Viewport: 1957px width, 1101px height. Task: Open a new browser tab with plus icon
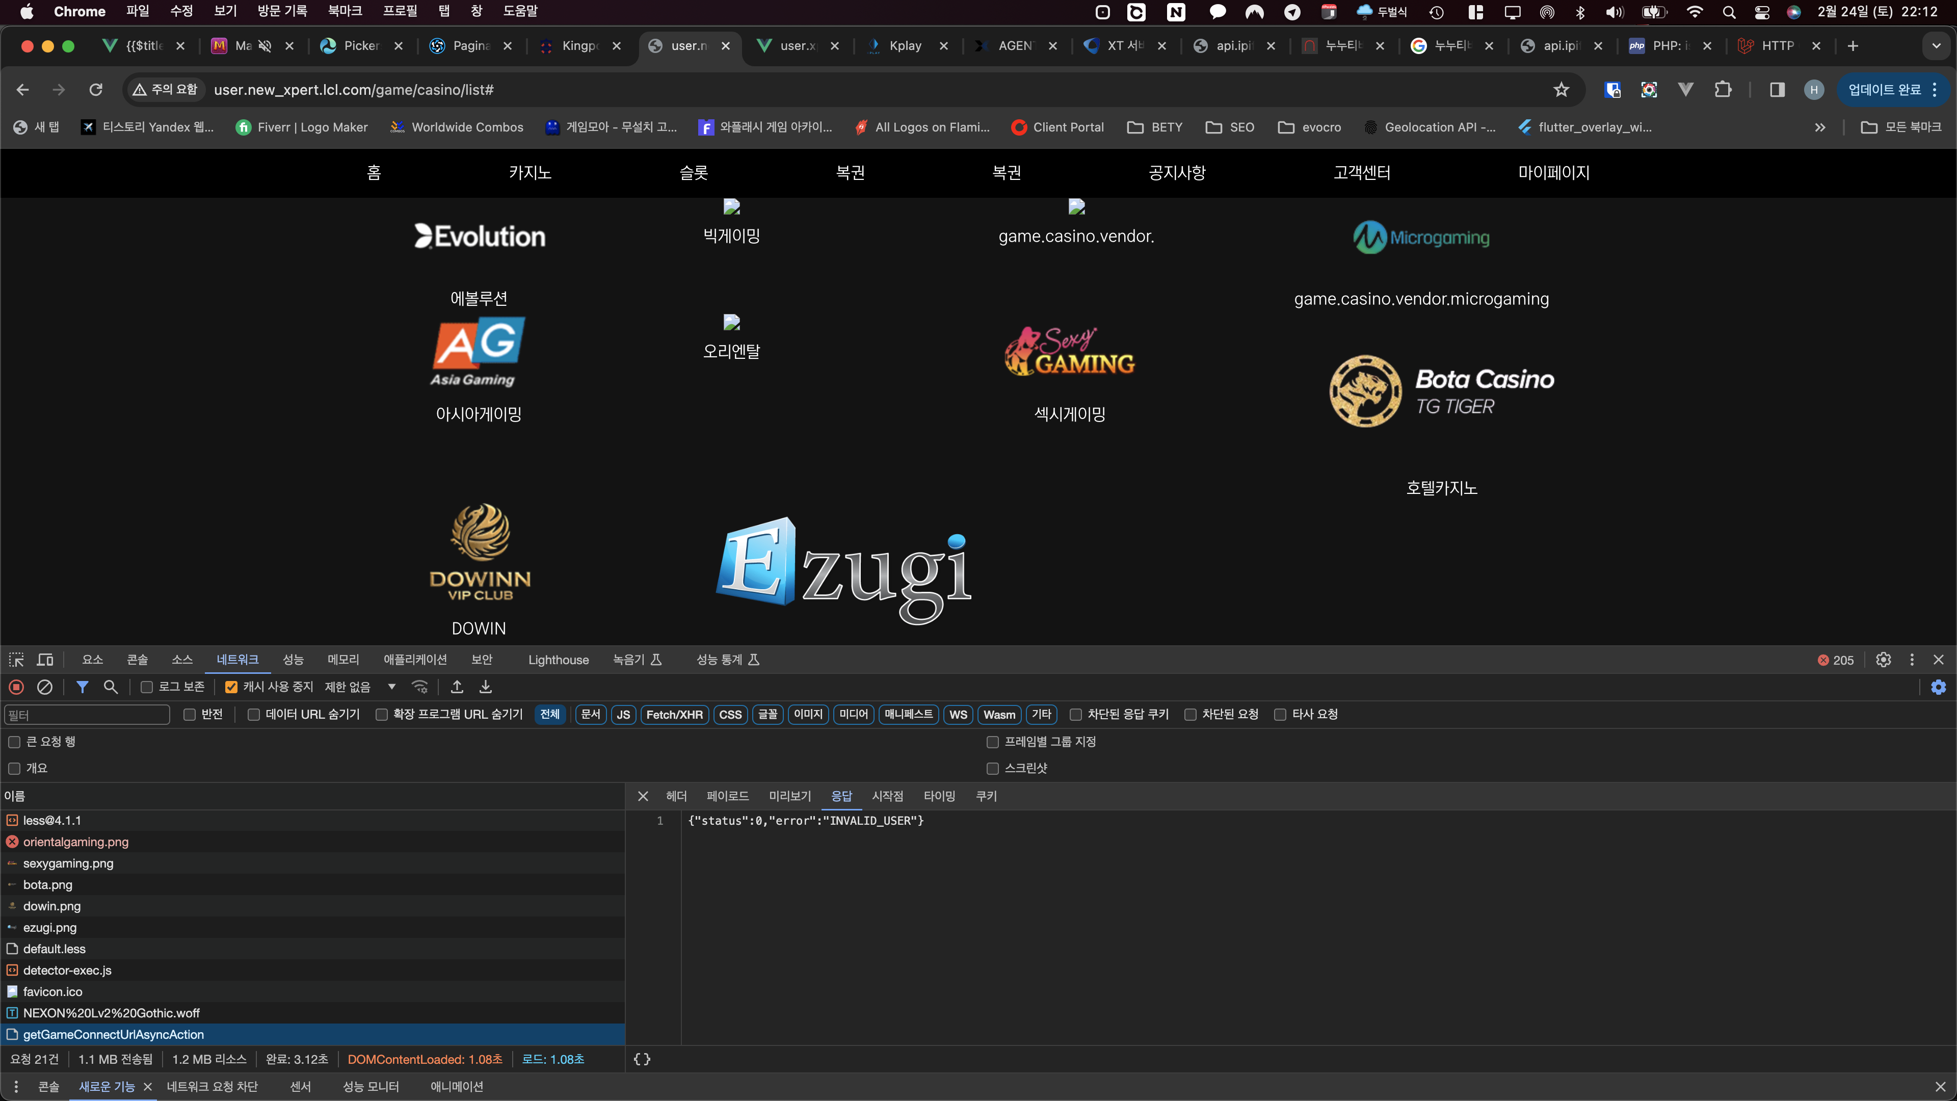coord(1853,46)
